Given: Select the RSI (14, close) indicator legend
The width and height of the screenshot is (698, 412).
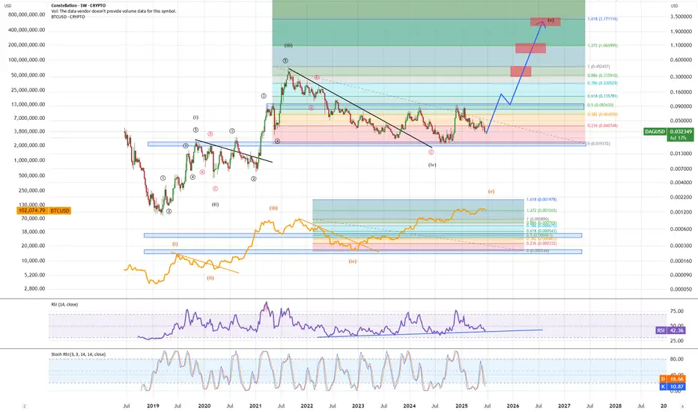Looking at the screenshot, I should [64, 305].
